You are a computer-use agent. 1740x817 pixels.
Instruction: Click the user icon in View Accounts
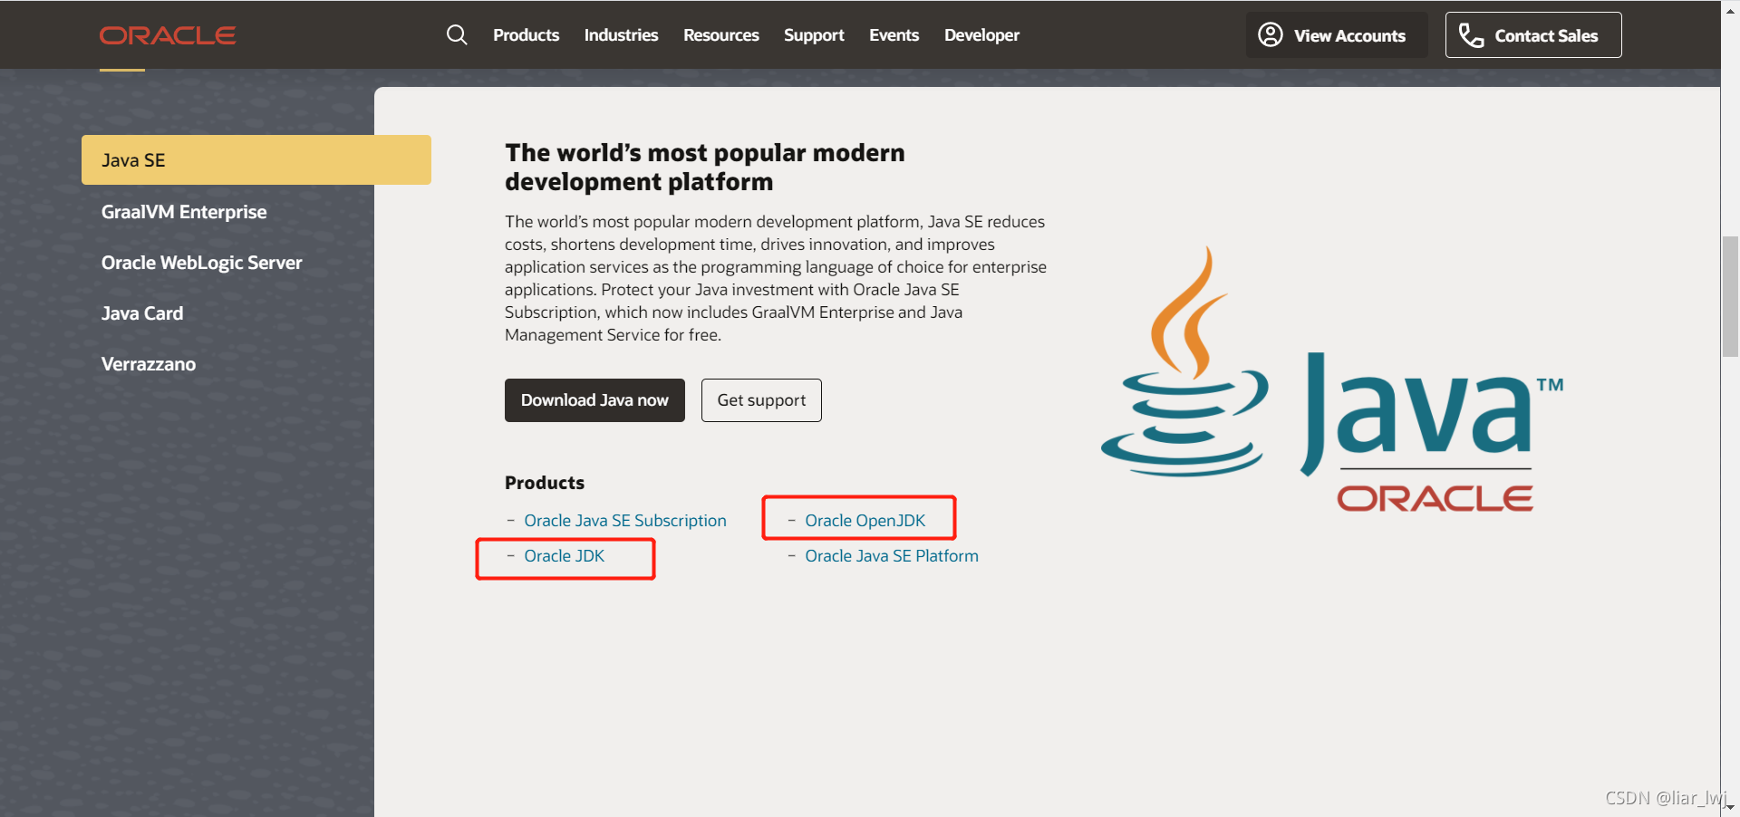coord(1271,34)
